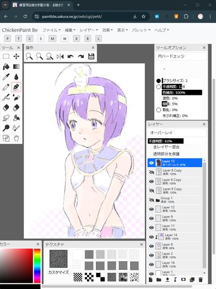Close the テクスチャ panel
Screen dimensions: 216x289
[x=142, y=244]
